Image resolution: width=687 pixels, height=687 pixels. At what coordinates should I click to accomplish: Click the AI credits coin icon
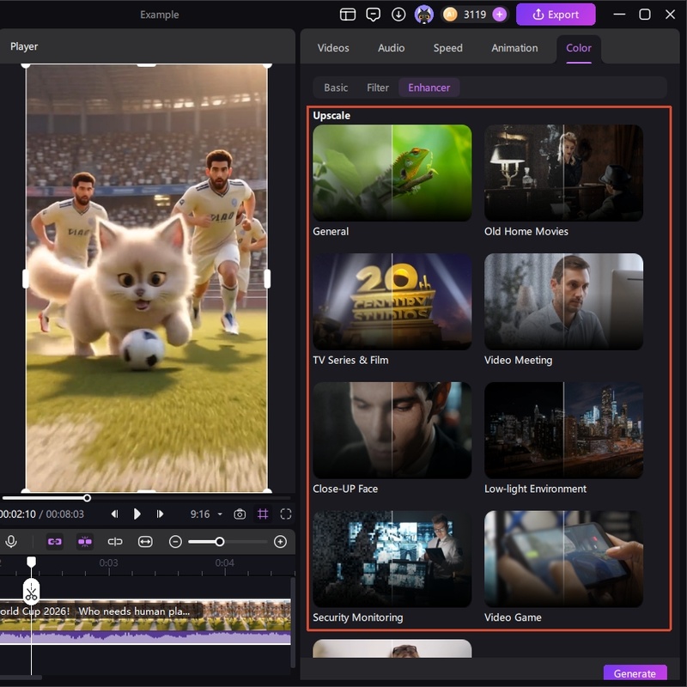(449, 15)
